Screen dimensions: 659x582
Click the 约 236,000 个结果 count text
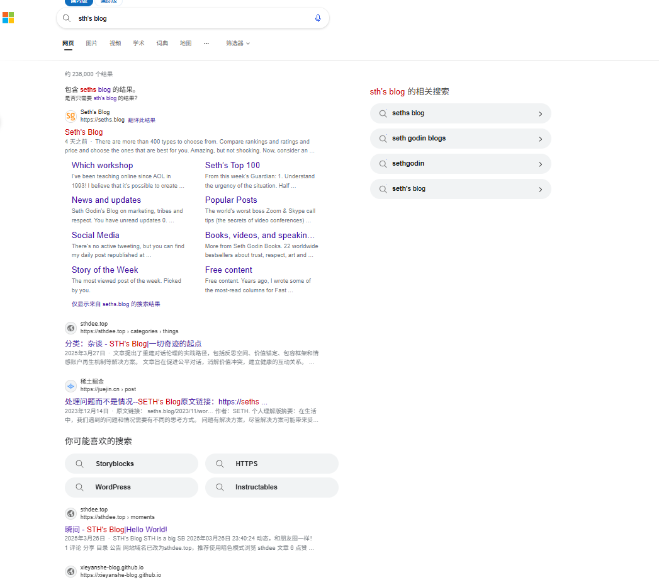tap(89, 74)
